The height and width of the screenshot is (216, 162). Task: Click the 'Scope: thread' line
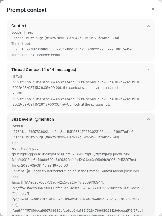(x=22, y=32)
